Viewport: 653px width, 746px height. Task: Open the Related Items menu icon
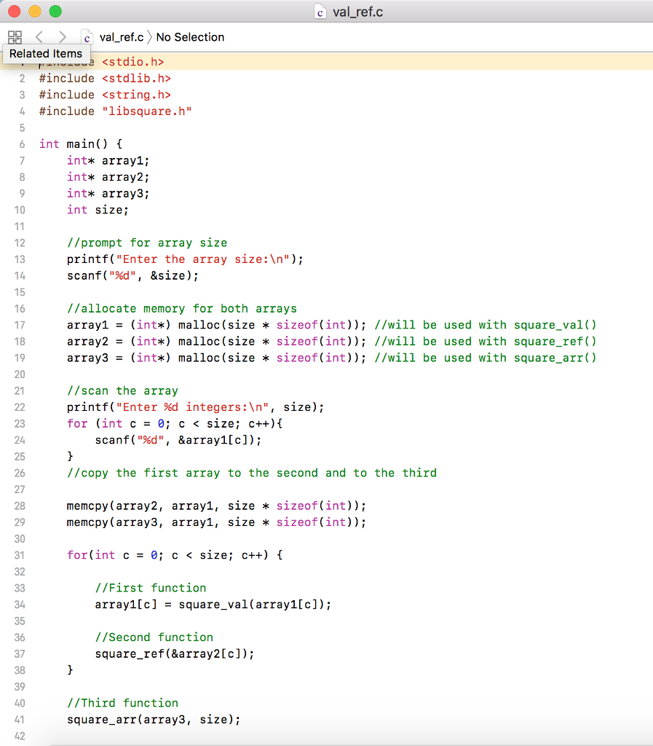14,36
